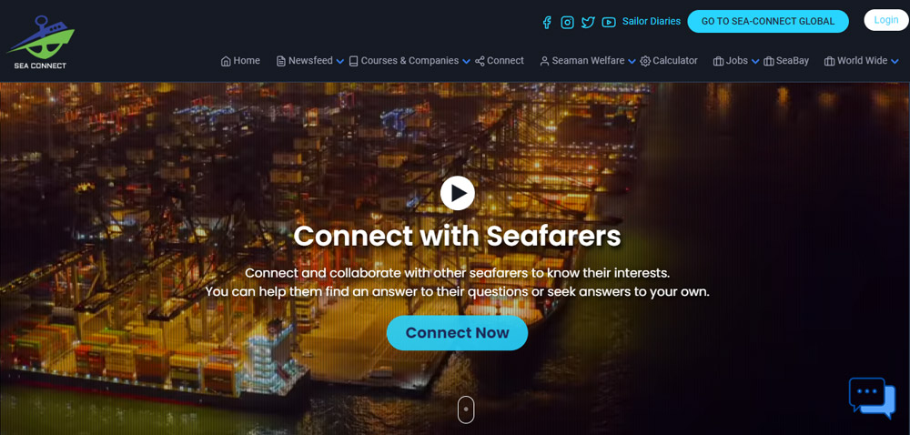Open the Connect menu item
This screenshot has height=435, width=910.
[x=499, y=60]
